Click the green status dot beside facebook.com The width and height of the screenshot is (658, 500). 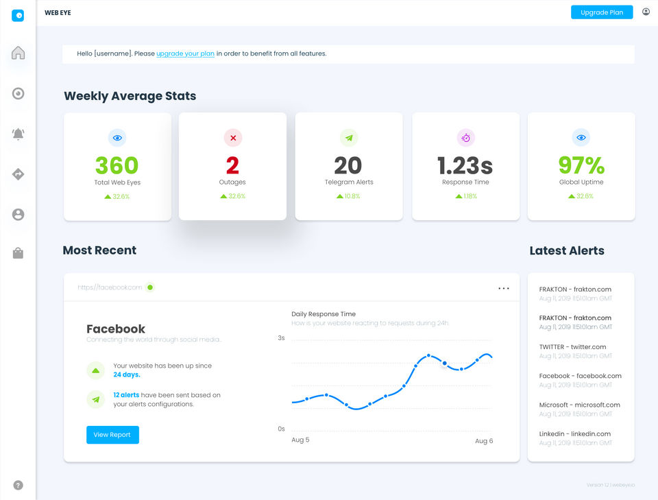tap(150, 287)
